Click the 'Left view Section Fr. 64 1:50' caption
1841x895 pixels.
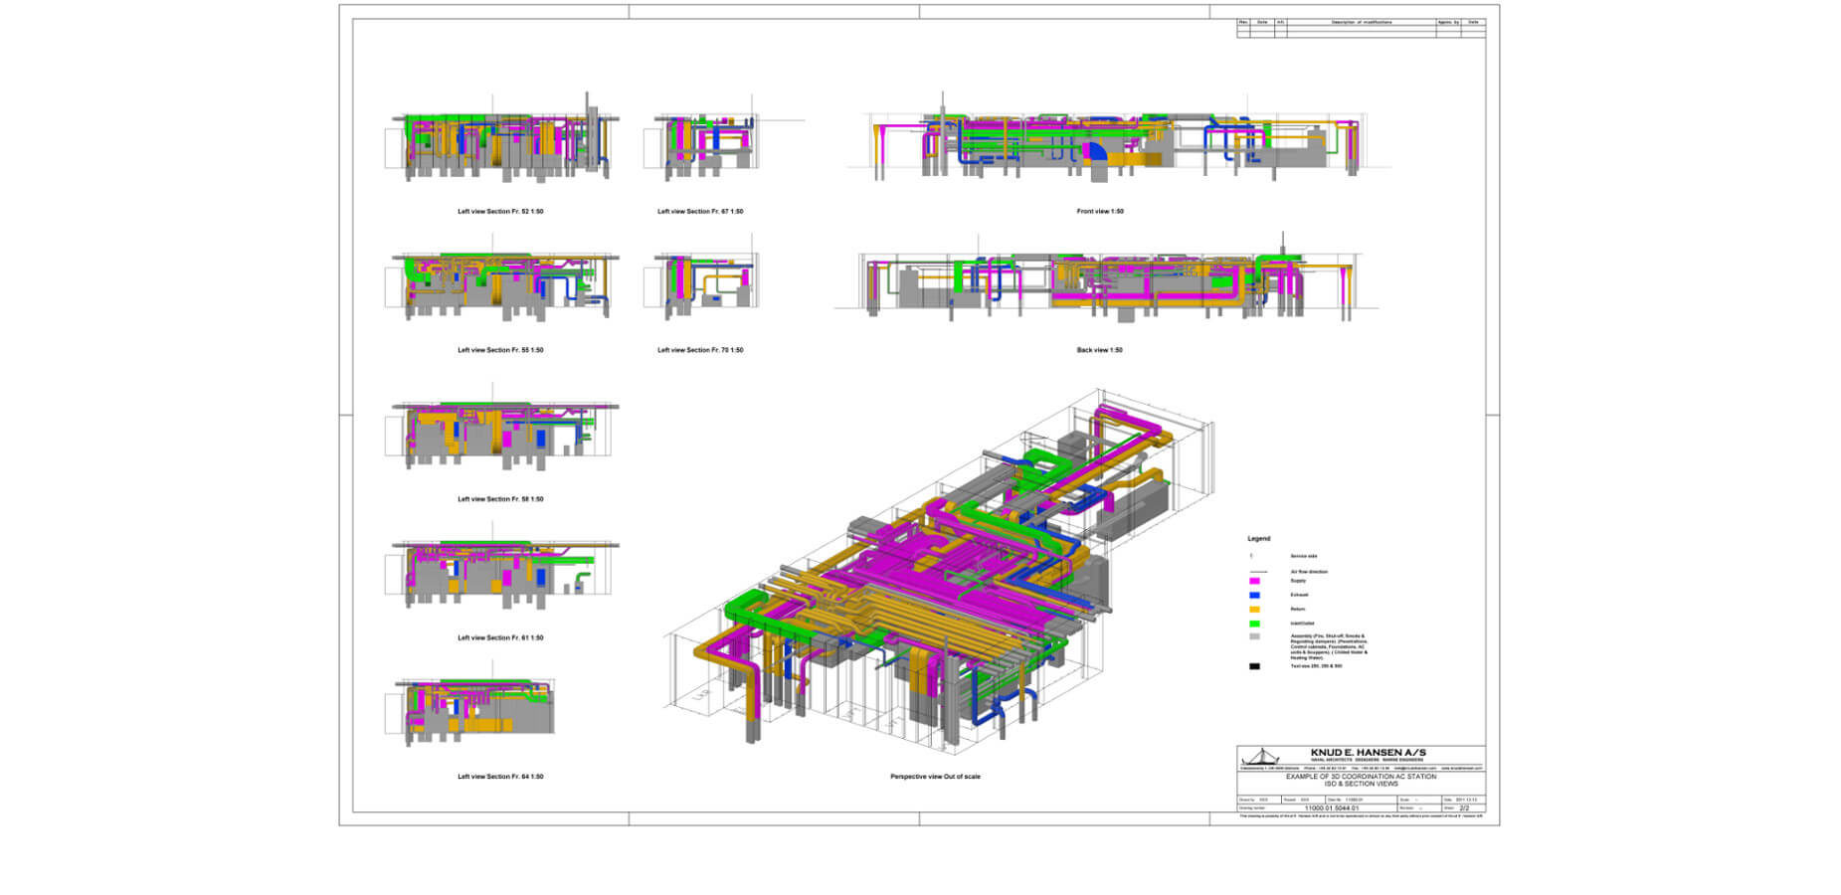click(500, 777)
